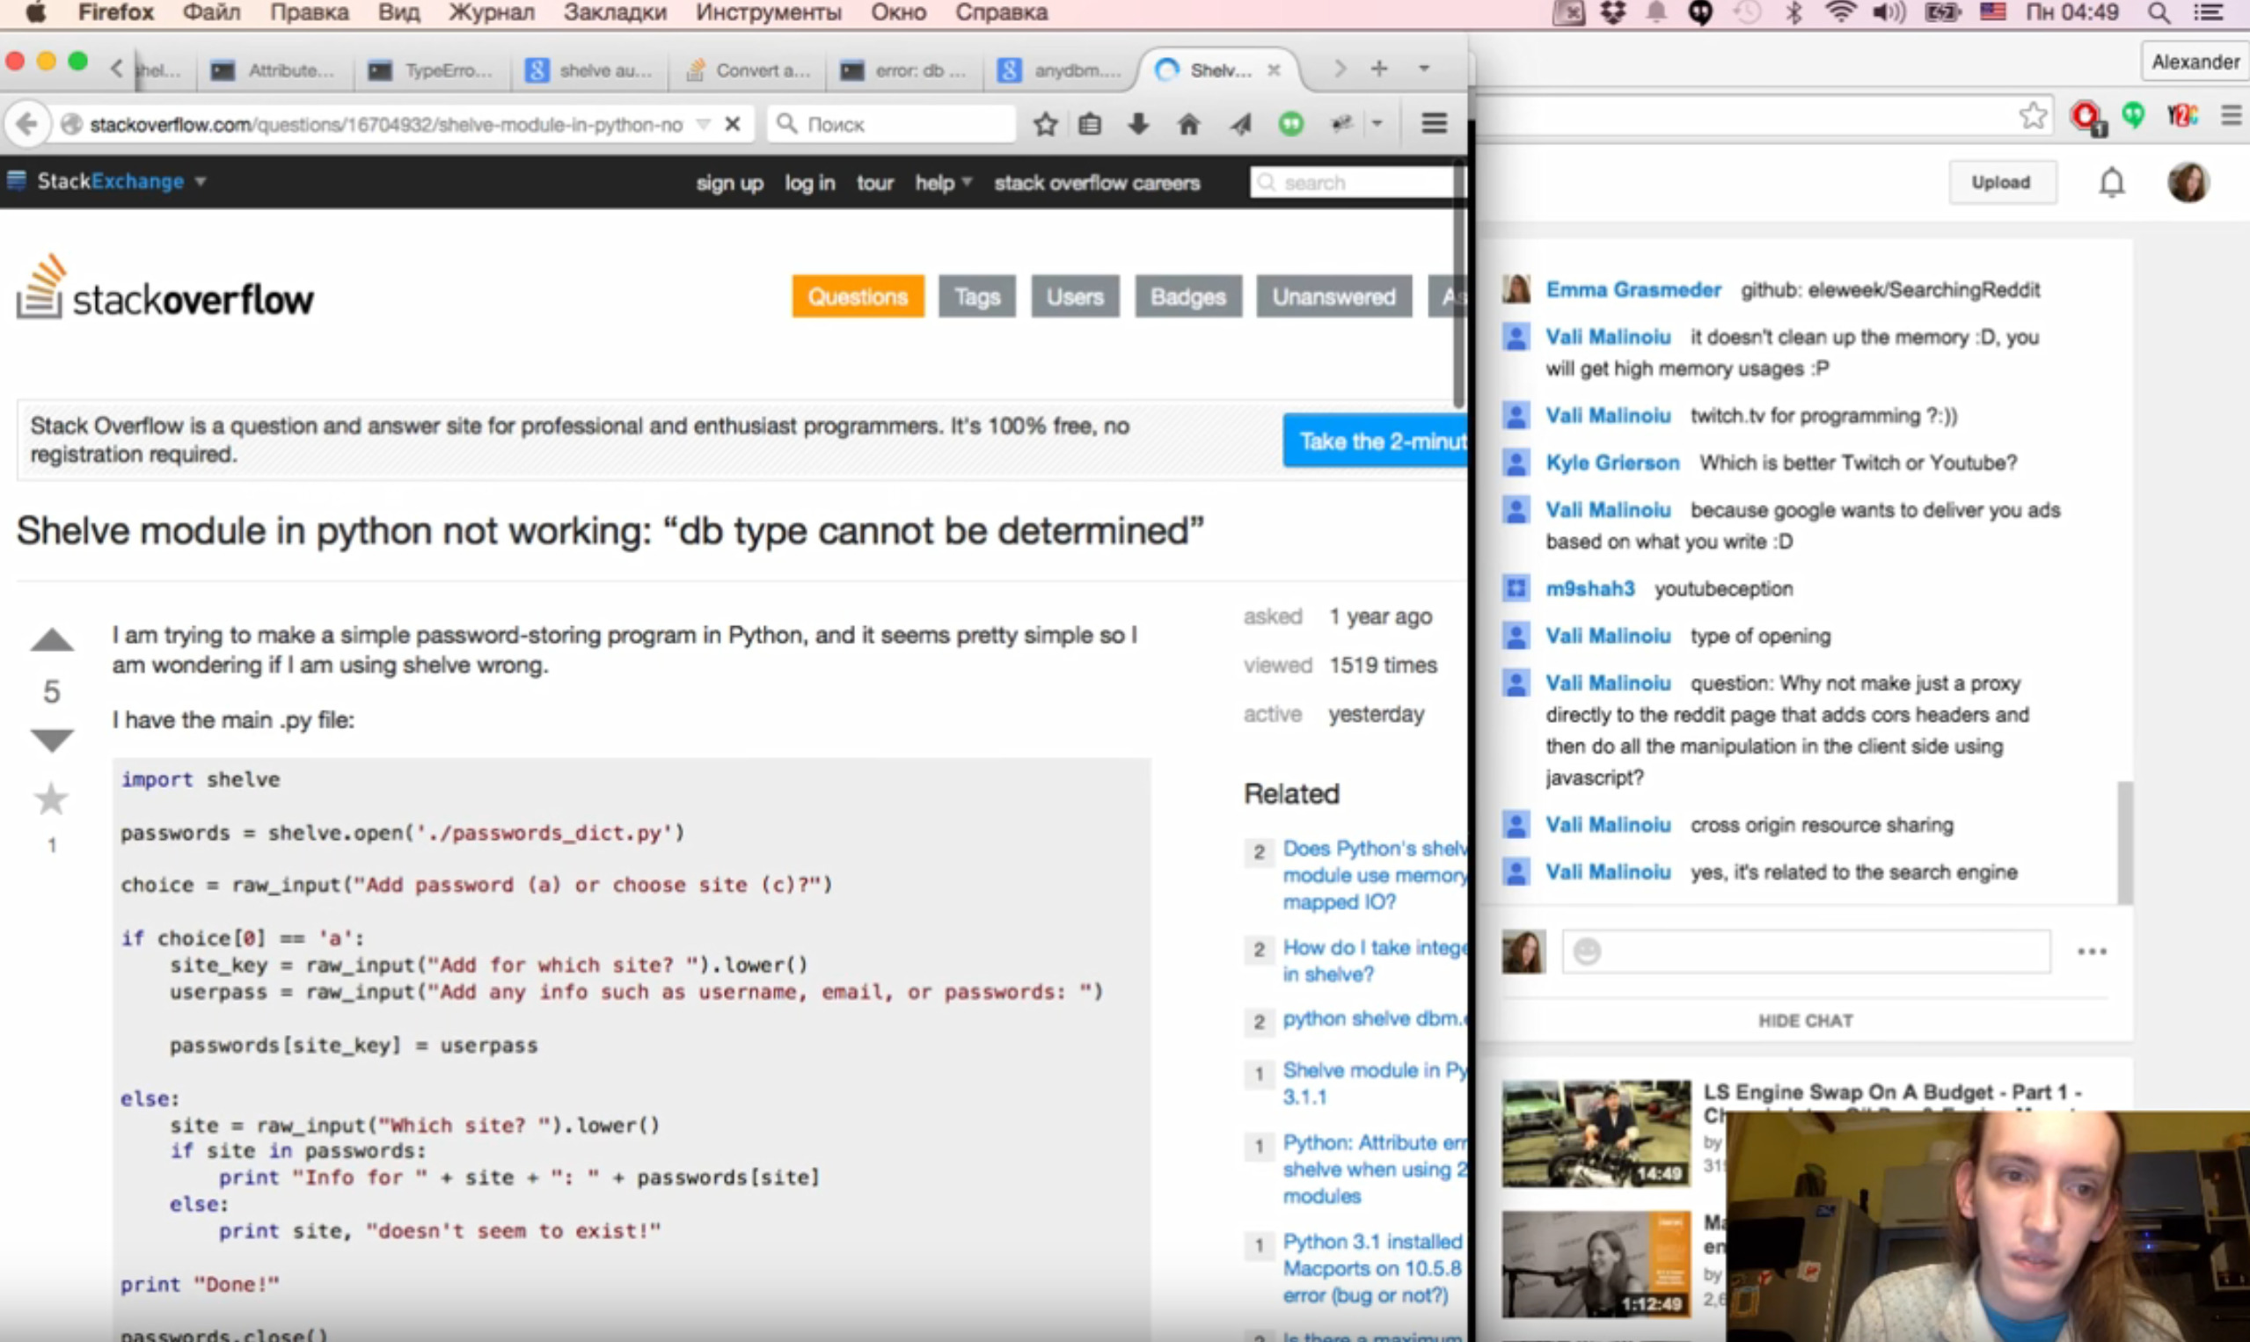Click HIDE CHAT below the chat box
Screen dimensions: 2250x1342
coord(1805,1020)
